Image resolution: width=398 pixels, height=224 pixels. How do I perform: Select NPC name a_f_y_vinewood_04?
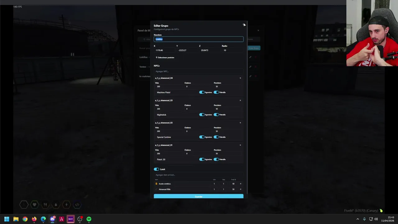point(164,78)
